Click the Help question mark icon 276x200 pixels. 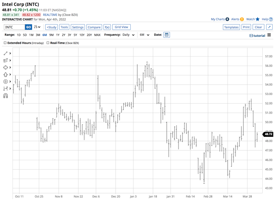coord(271,19)
